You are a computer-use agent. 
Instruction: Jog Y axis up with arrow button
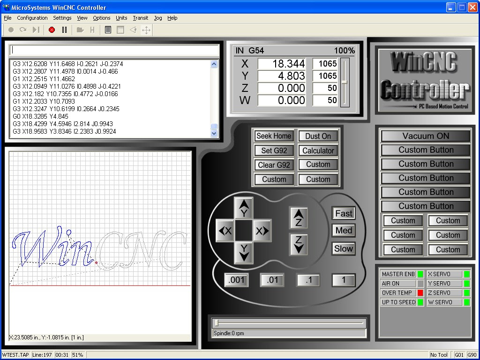(243, 208)
